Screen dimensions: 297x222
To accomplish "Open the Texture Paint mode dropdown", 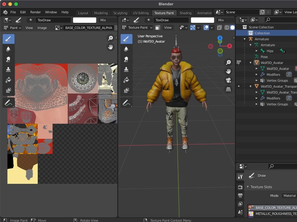I will coord(137,28).
